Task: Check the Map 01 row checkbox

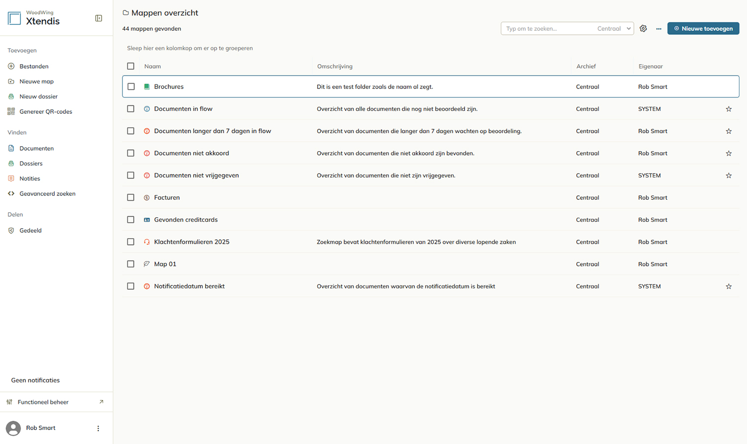Action: (130, 264)
